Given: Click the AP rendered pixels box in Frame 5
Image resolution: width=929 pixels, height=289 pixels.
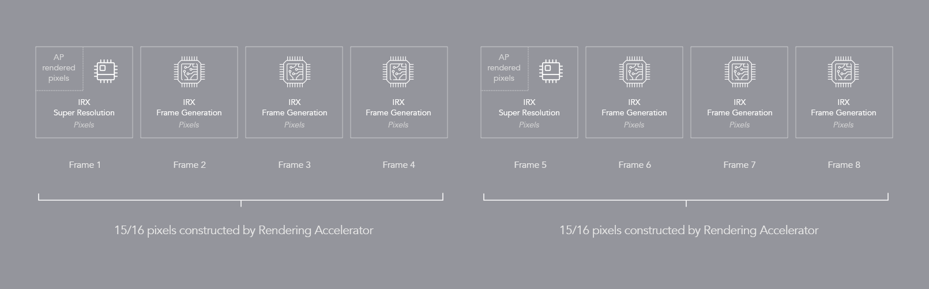Looking at the screenshot, I should tap(505, 69).
